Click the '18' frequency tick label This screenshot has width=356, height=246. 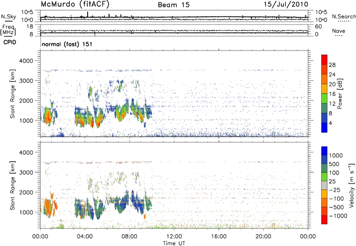tap(30, 27)
